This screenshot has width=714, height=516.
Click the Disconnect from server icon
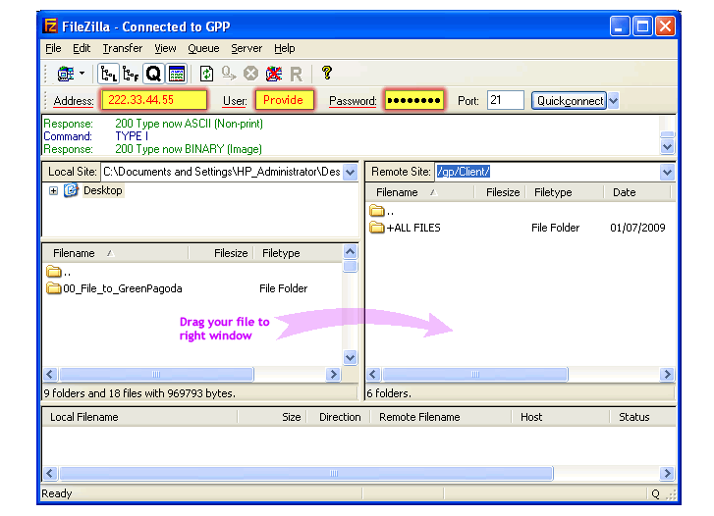(x=273, y=74)
